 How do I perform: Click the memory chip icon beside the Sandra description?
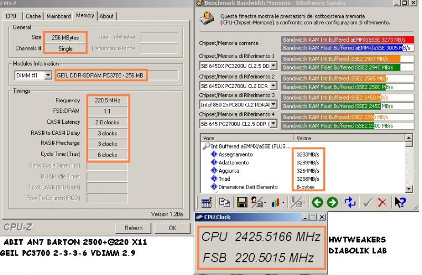[207, 18]
